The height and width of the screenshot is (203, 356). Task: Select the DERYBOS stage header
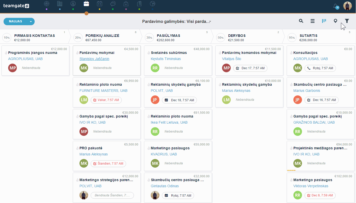point(237,36)
